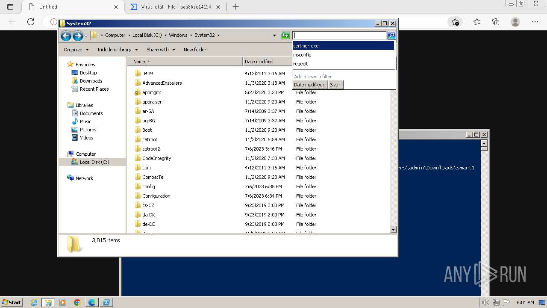Open Desktop in Favorites
This screenshot has width=547, height=308.
coord(88,73)
